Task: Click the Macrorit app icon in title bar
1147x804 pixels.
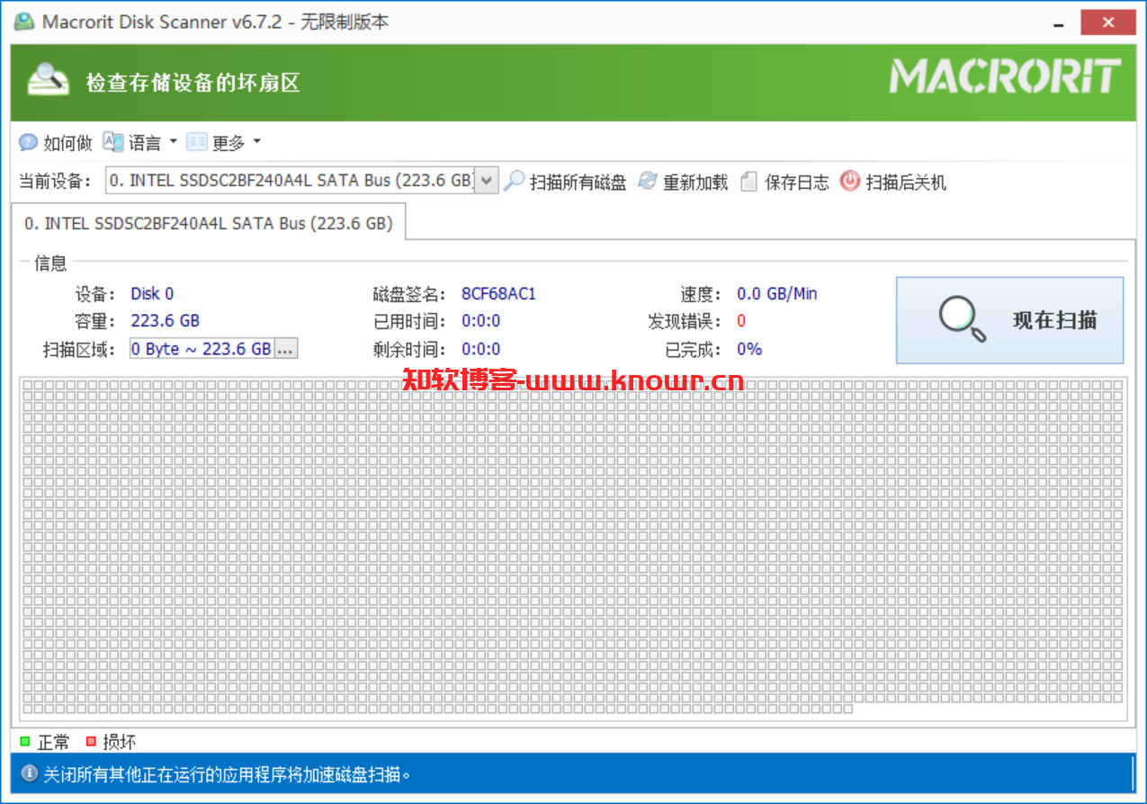Action: pos(22,22)
